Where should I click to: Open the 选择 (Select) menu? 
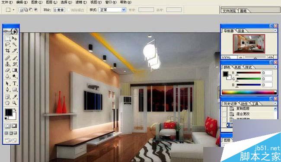click(66, 2)
